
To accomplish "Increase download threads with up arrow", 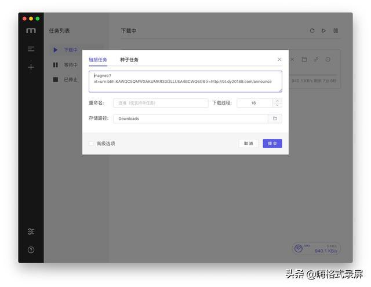I will pos(277,101).
